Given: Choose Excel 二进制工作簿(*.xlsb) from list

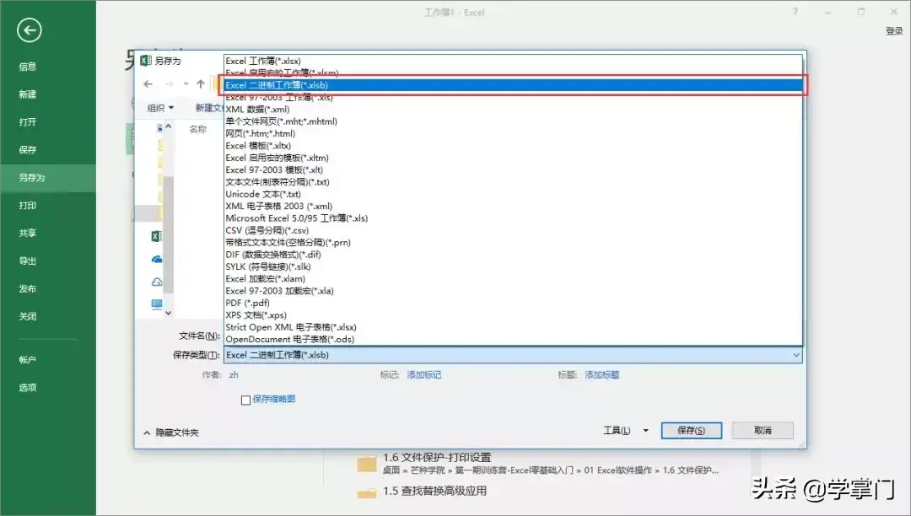Looking at the screenshot, I should pyautogui.click(x=513, y=85).
